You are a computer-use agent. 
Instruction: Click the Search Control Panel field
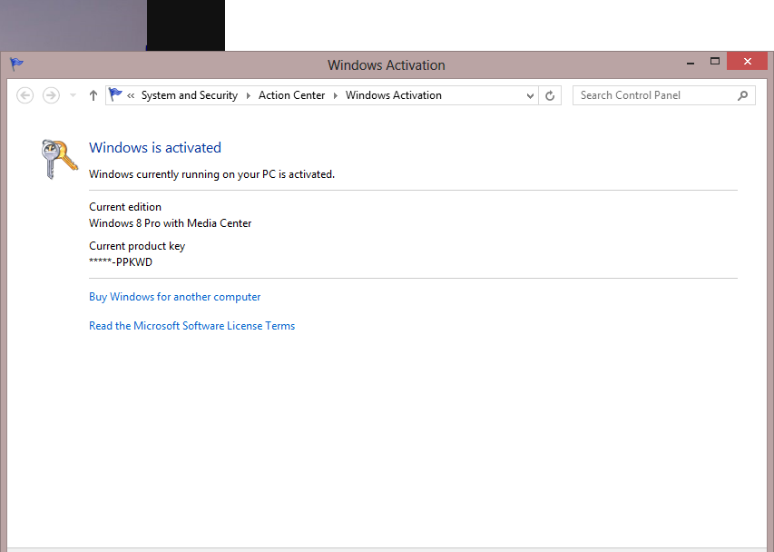pyautogui.click(x=653, y=95)
